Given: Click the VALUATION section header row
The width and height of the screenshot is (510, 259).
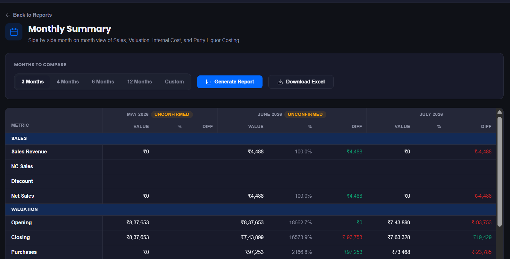Looking at the screenshot, I should (x=251, y=209).
